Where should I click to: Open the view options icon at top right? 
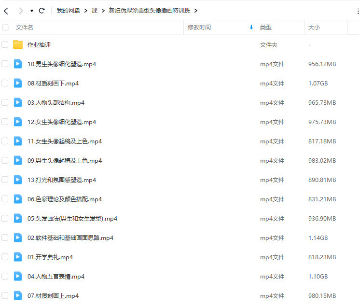point(357,11)
